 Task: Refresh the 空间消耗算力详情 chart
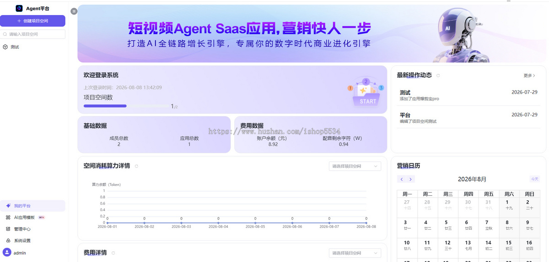pyautogui.click(x=136, y=166)
